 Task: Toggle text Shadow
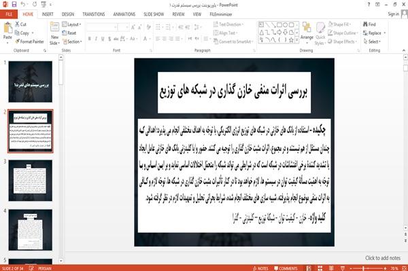pos(109,39)
